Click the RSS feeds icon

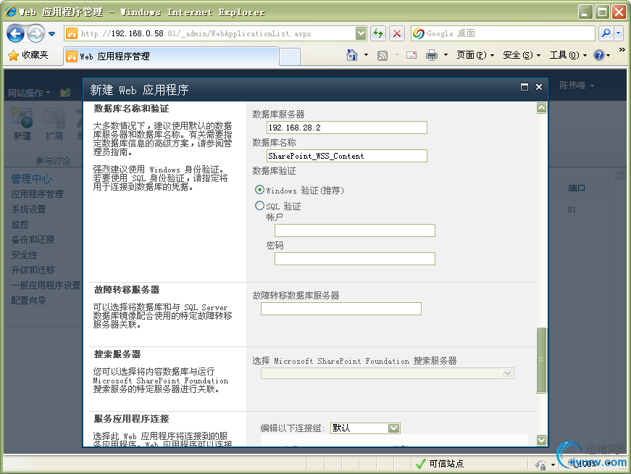coord(383,56)
